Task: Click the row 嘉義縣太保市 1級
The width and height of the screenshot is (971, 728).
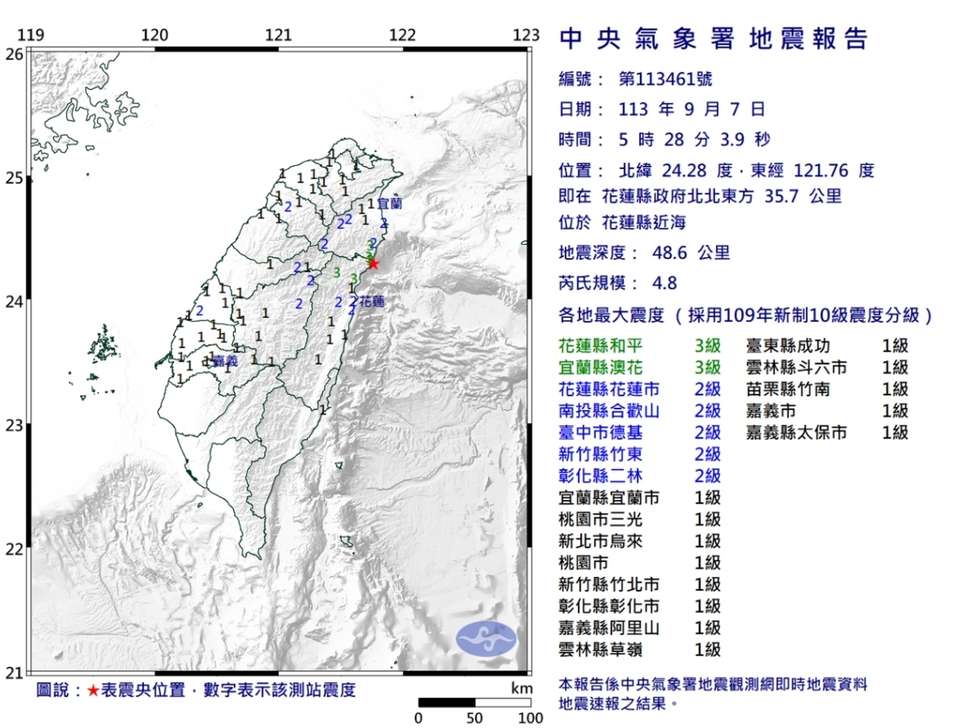Action: [828, 433]
